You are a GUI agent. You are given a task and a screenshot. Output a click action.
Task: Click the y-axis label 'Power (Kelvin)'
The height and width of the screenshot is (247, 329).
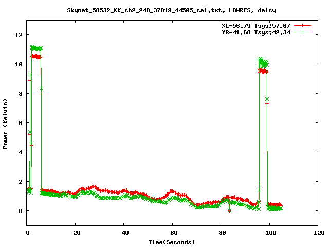click(x=5, y=124)
